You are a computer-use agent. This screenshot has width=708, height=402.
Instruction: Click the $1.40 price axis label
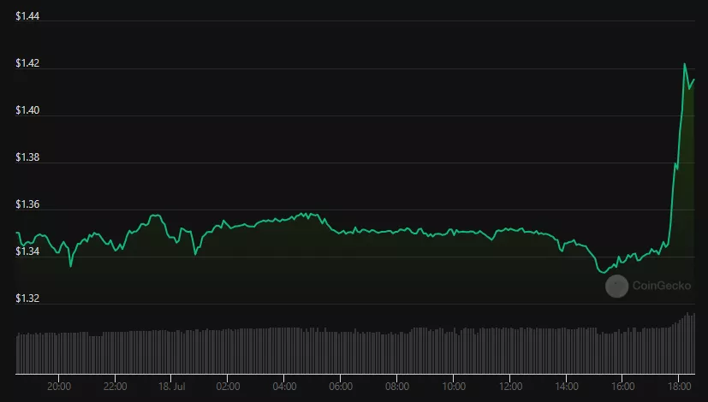(27, 110)
